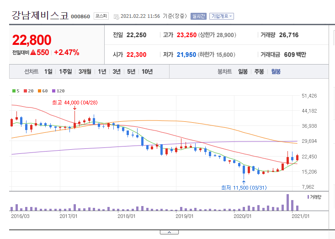
Task: Click the 실시간 real-time badge
Action: [198, 16]
